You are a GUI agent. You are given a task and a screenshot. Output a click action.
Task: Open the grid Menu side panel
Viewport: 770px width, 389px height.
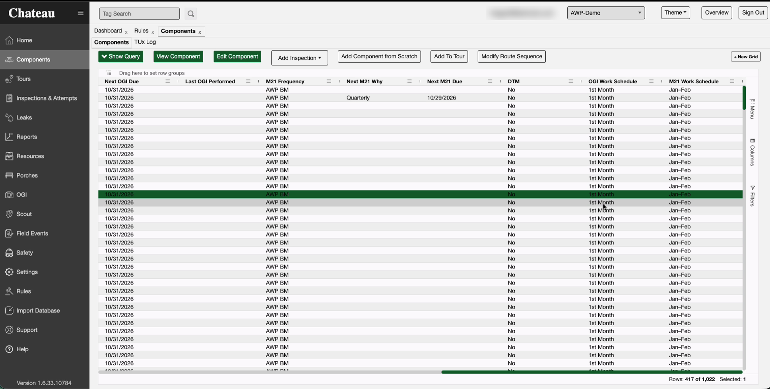(x=752, y=109)
